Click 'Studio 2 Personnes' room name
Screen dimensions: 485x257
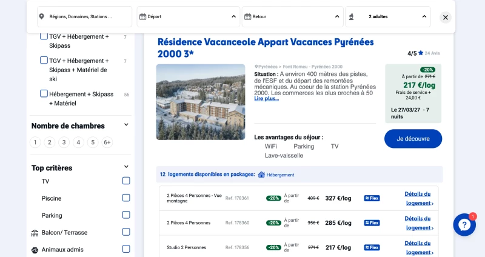click(x=186, y=247)
